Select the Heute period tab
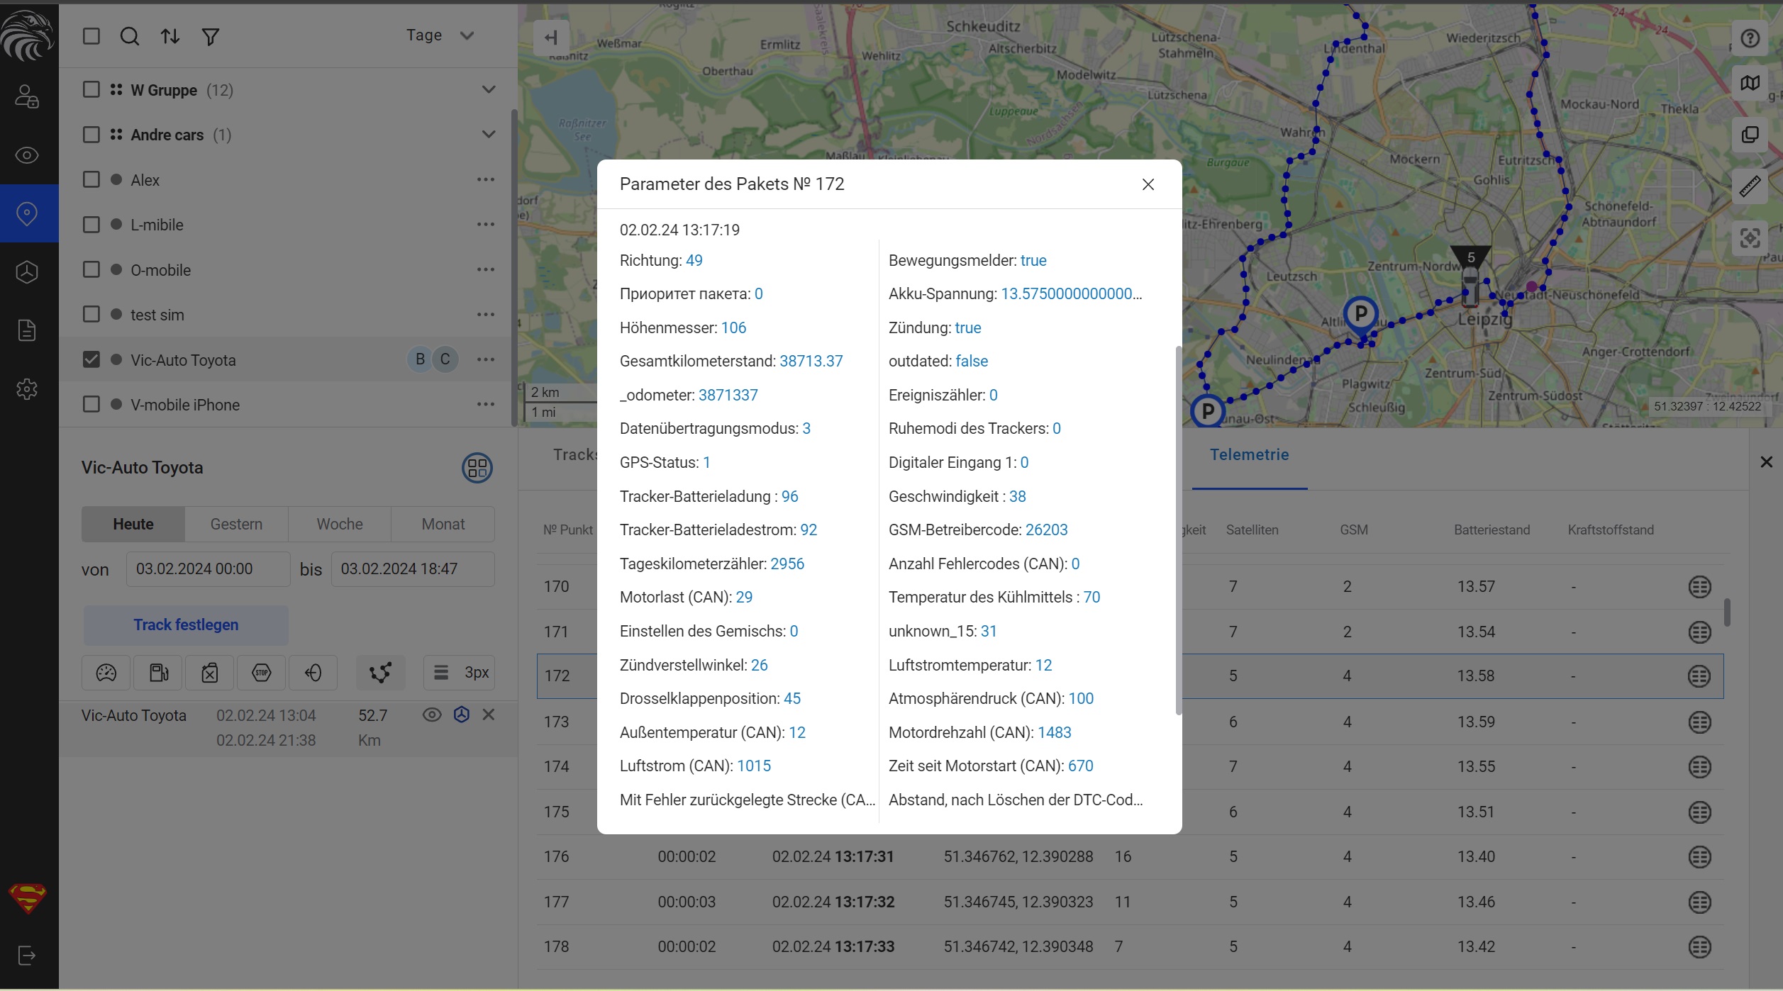The image size is (1783, 991). click(x=133, y=525)
